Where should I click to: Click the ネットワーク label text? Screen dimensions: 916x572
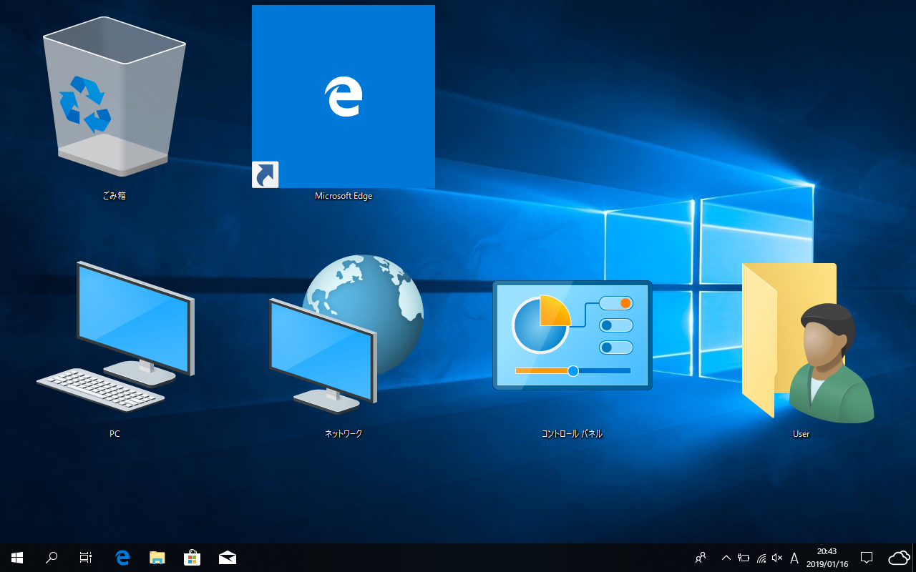(x=343, y=434)
